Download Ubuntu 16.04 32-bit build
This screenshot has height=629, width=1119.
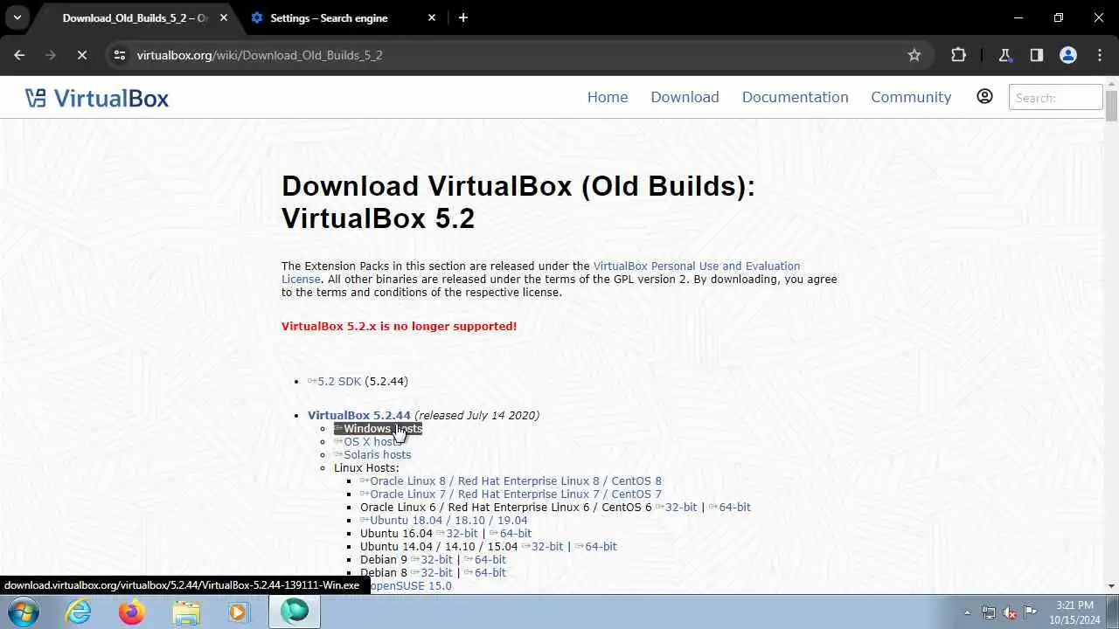click(x=457, y=533)
